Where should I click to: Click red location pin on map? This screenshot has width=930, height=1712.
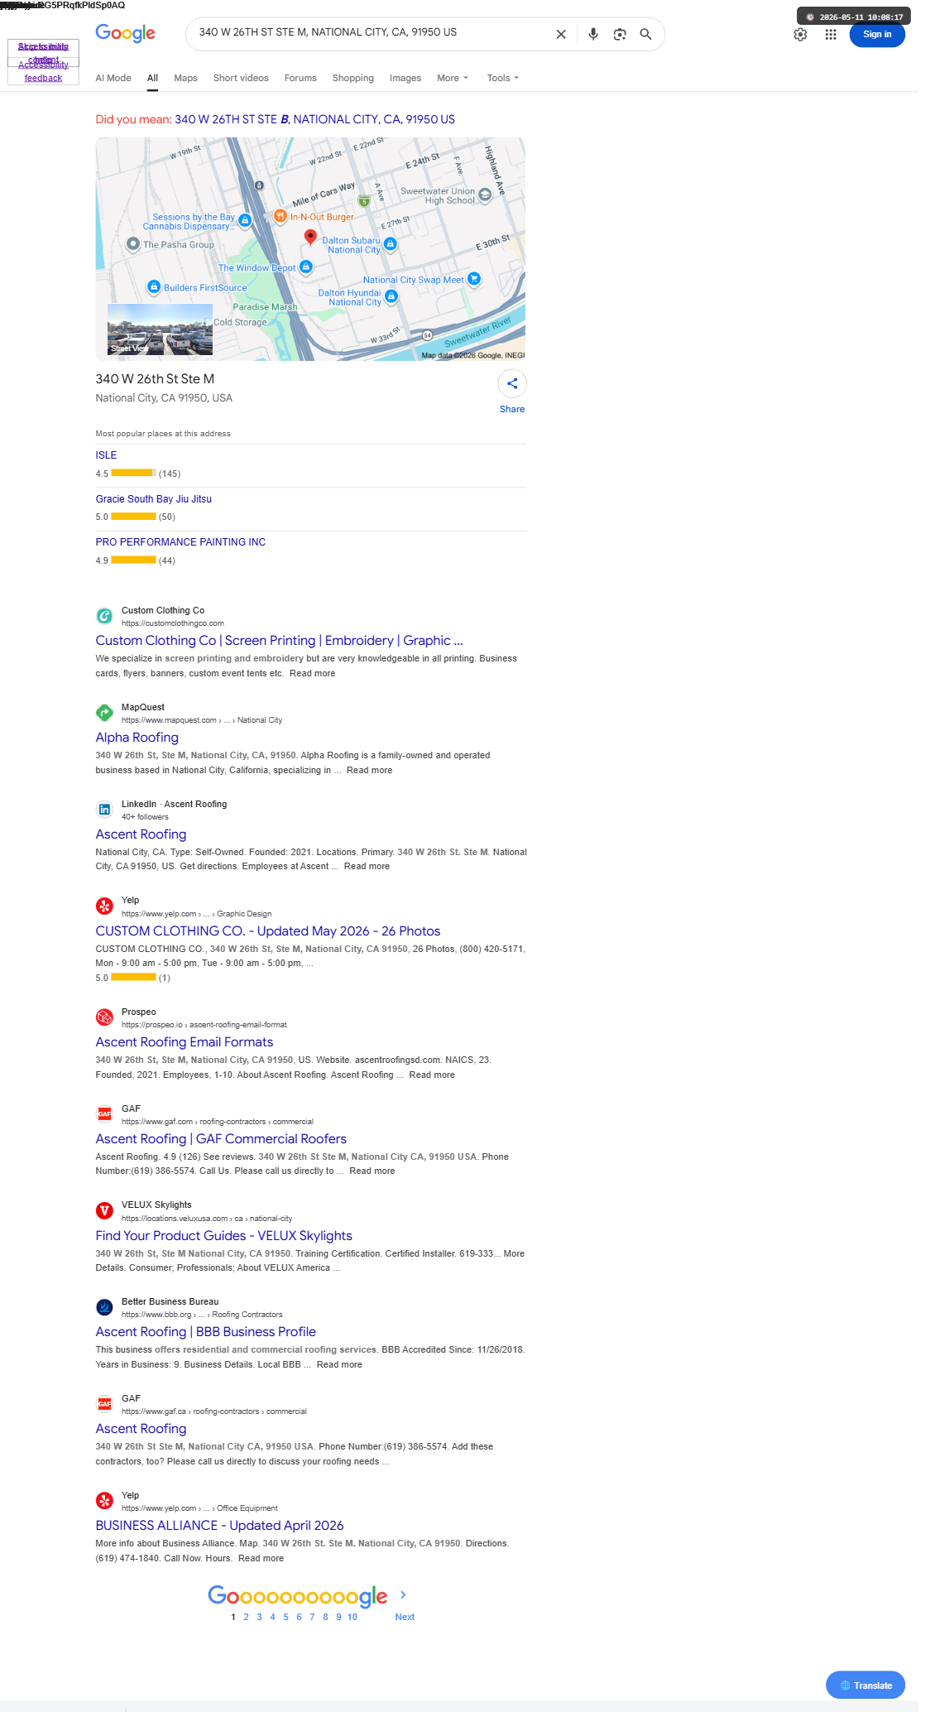[310, 238]
